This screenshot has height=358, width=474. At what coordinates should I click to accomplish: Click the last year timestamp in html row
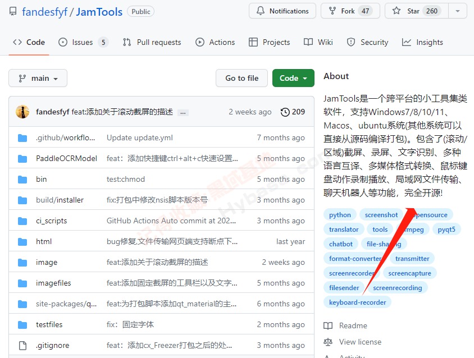coord(290,242)
